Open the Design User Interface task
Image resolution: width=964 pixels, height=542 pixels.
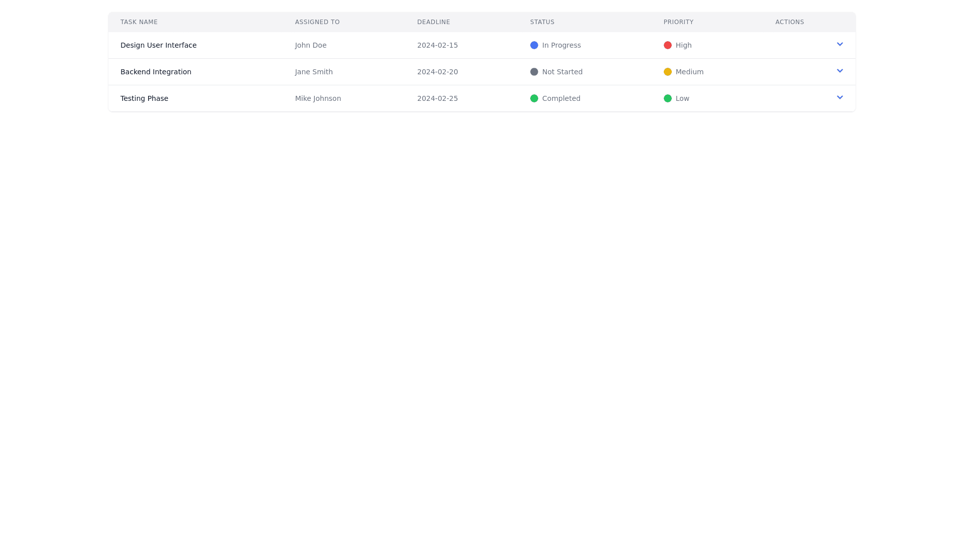158,45
